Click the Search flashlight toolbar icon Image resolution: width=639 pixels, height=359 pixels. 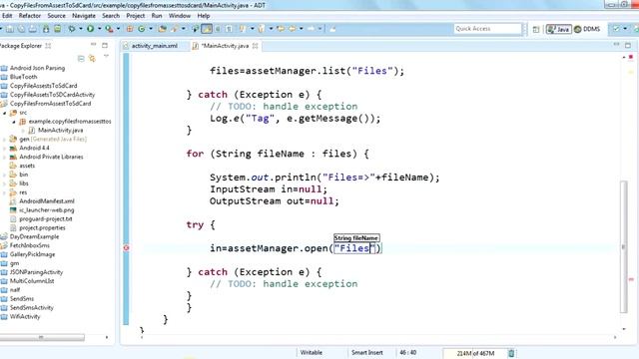tap(175, 29)
